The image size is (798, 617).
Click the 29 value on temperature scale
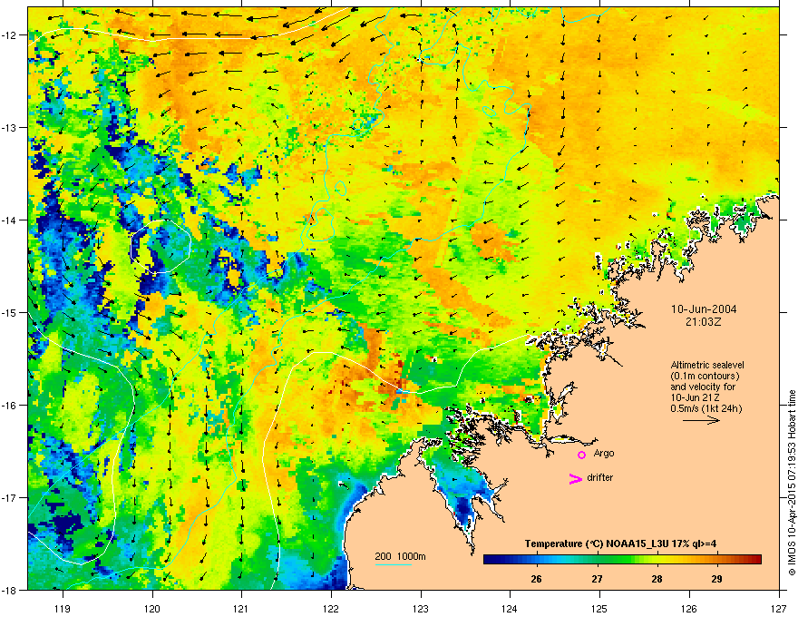(716, 579)
